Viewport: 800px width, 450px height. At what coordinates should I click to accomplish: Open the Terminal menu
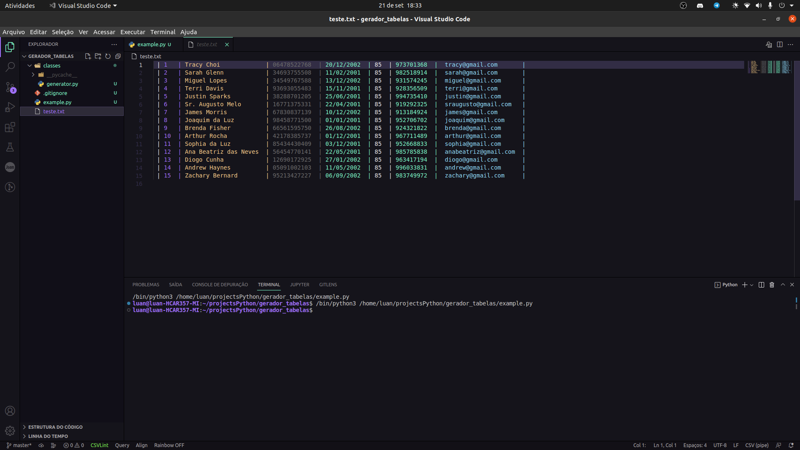click(x=163, y=32)
